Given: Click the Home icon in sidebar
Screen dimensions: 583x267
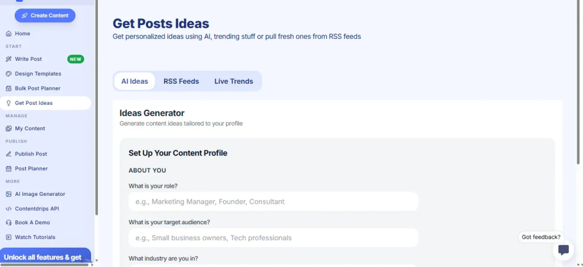Looking at the screenshot, I should pos(9,34).
